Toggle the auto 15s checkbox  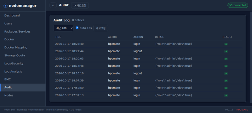pos(77,28)
